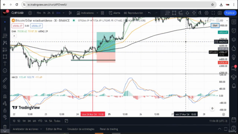Toggle stay in drawing mode

[5, 103]
